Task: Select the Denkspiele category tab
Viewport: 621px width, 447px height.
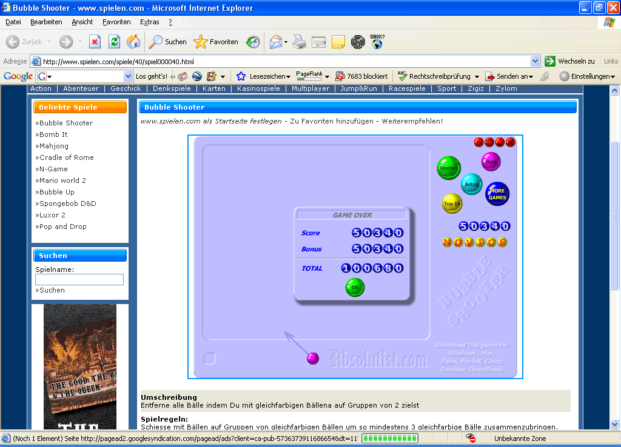Action: pos(172,88)
